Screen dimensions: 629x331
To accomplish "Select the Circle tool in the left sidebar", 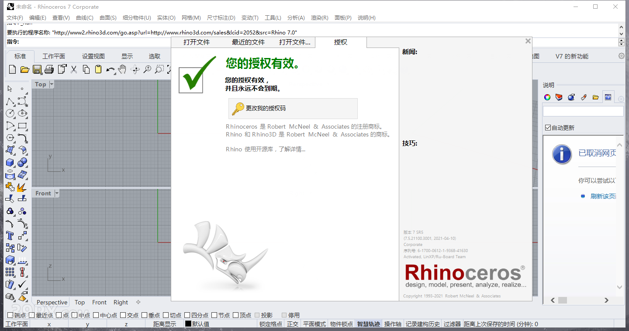I will click(x=10, y=113).
